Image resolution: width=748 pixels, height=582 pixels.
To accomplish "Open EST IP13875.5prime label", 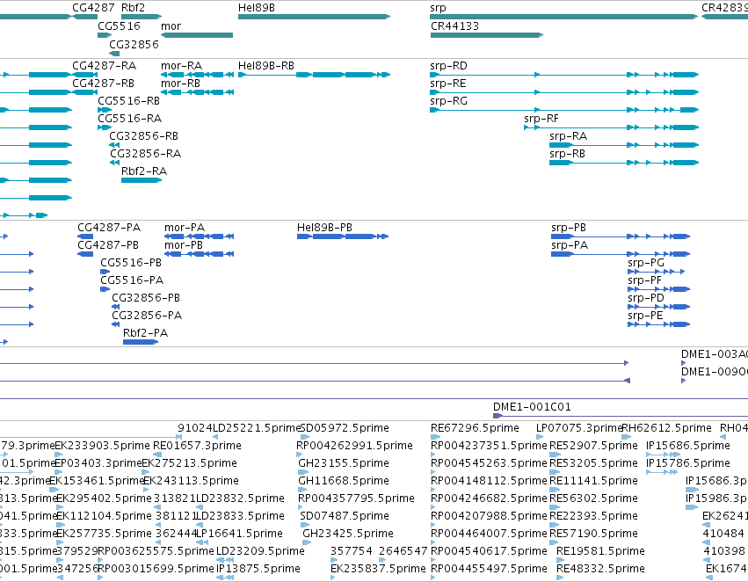I will click(258, 569).
